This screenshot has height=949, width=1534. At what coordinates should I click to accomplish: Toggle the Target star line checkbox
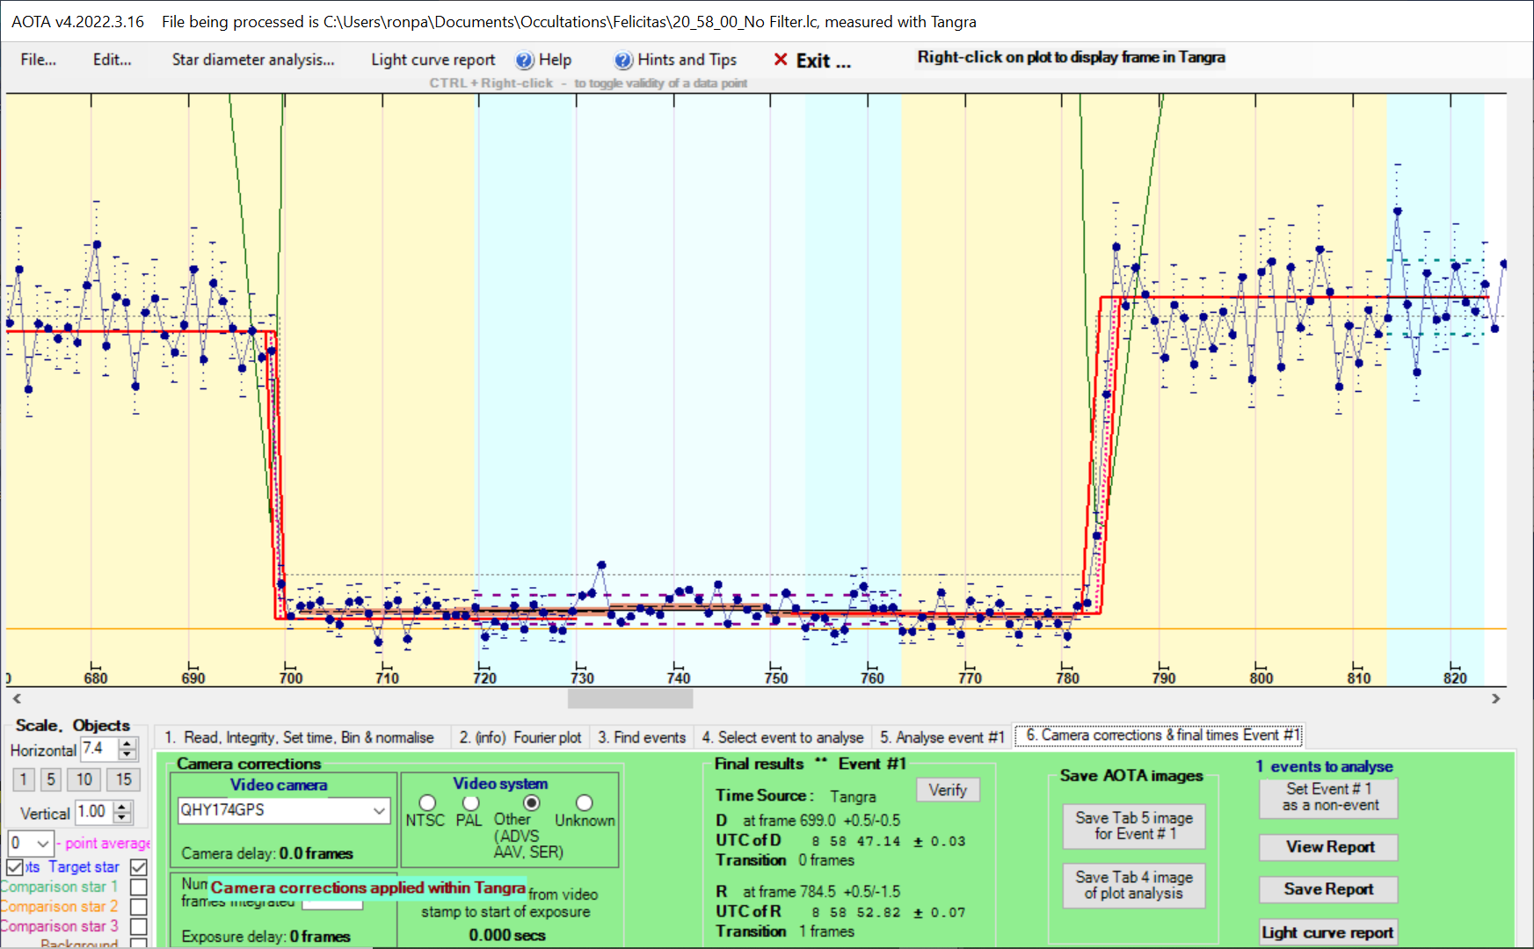click(139, 867)
